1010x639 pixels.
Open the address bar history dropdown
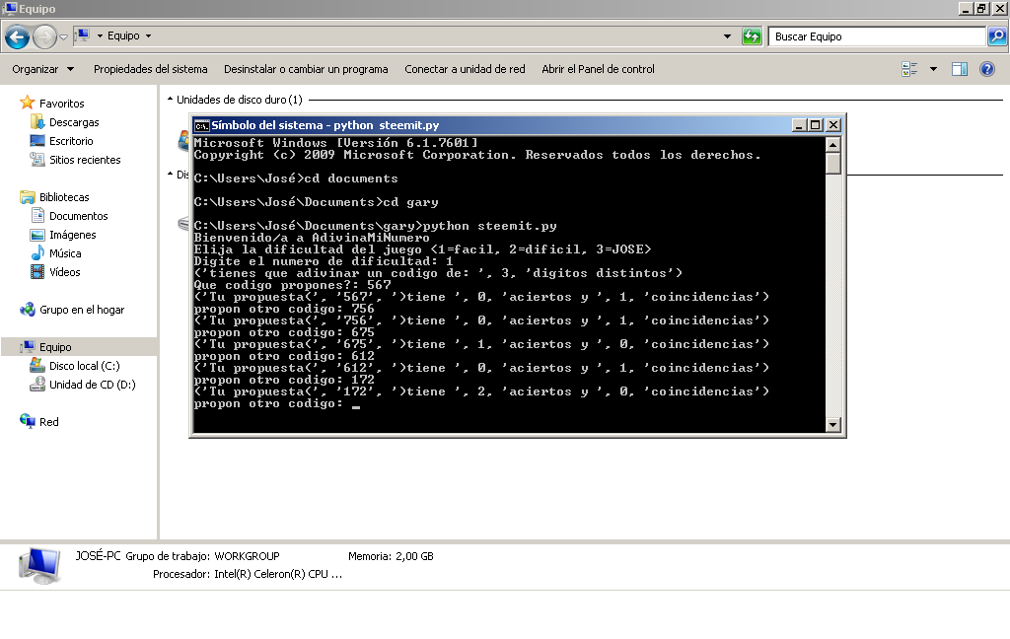727,36
